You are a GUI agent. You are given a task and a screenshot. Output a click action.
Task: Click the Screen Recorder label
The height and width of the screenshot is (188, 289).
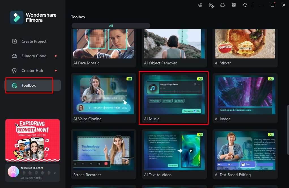(x=87, y=175)
